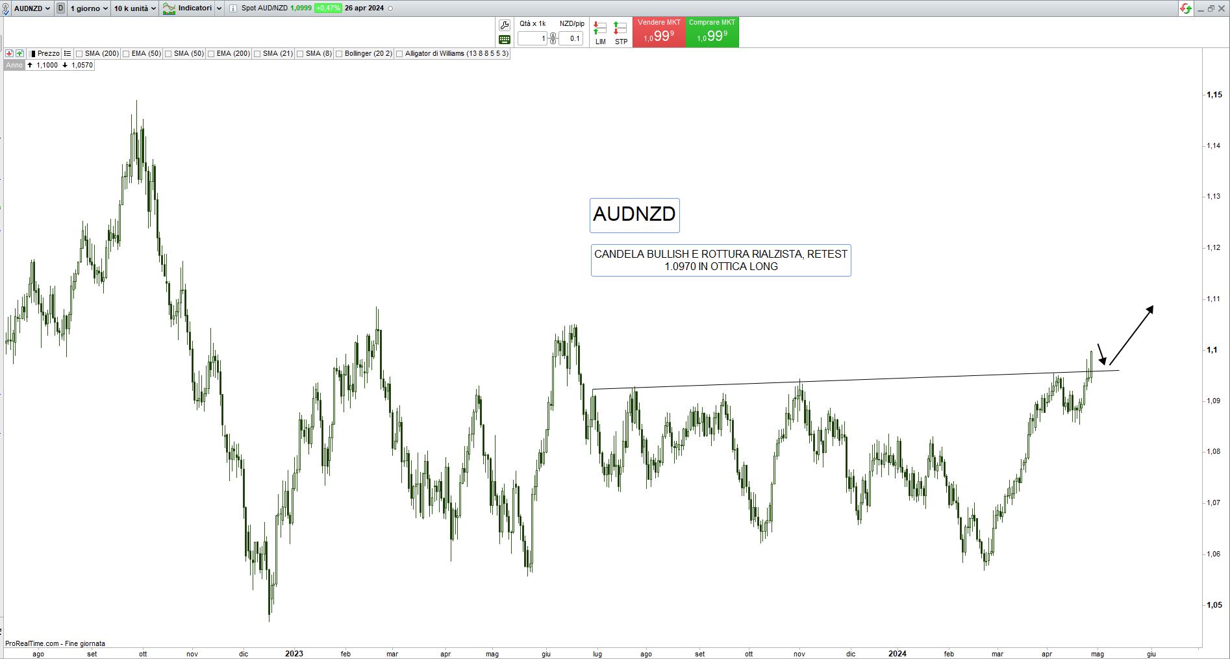
Task: Click the 'giu' 2024 label at axis end
Action: (1151, 654)
